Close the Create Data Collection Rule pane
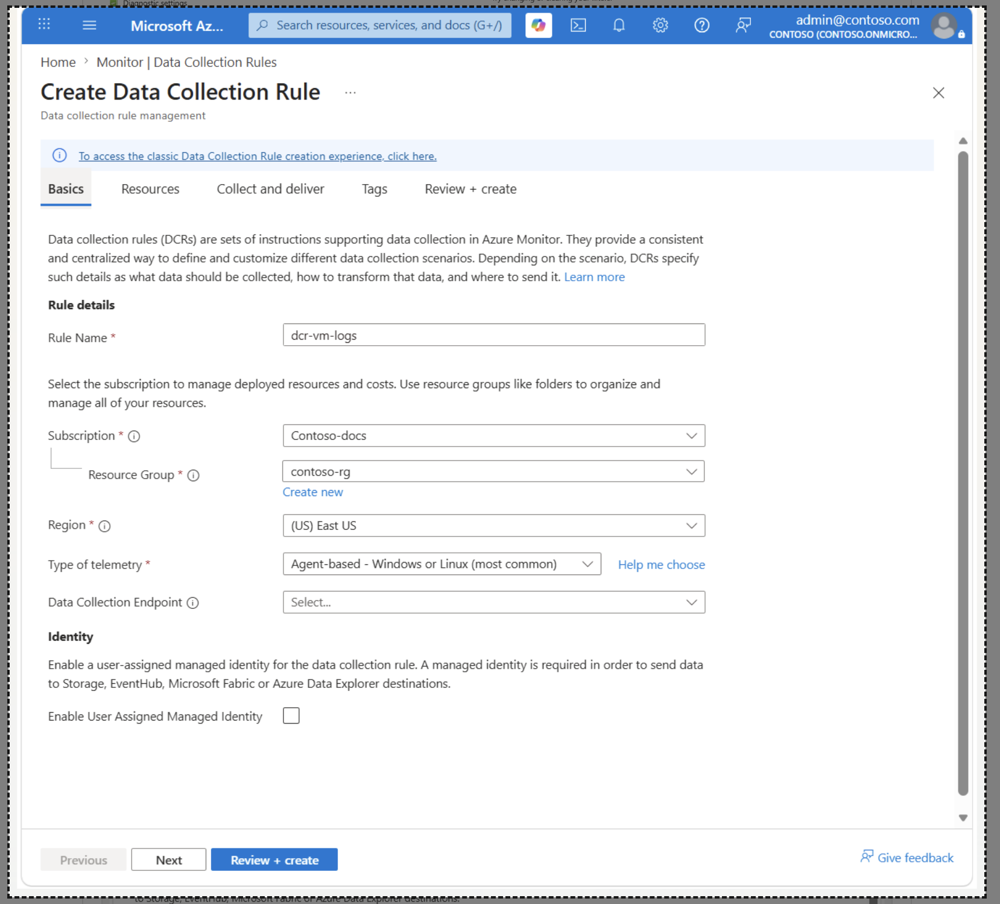This screenshot has height=904, width=1000. 938,93
